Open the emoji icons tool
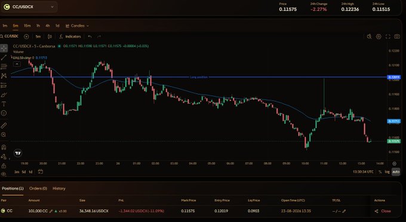406x222 pixels. pos(4,113)
